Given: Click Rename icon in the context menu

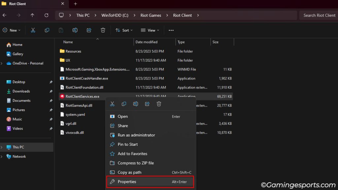Looking at the screenshot, I should coord(136,104).
